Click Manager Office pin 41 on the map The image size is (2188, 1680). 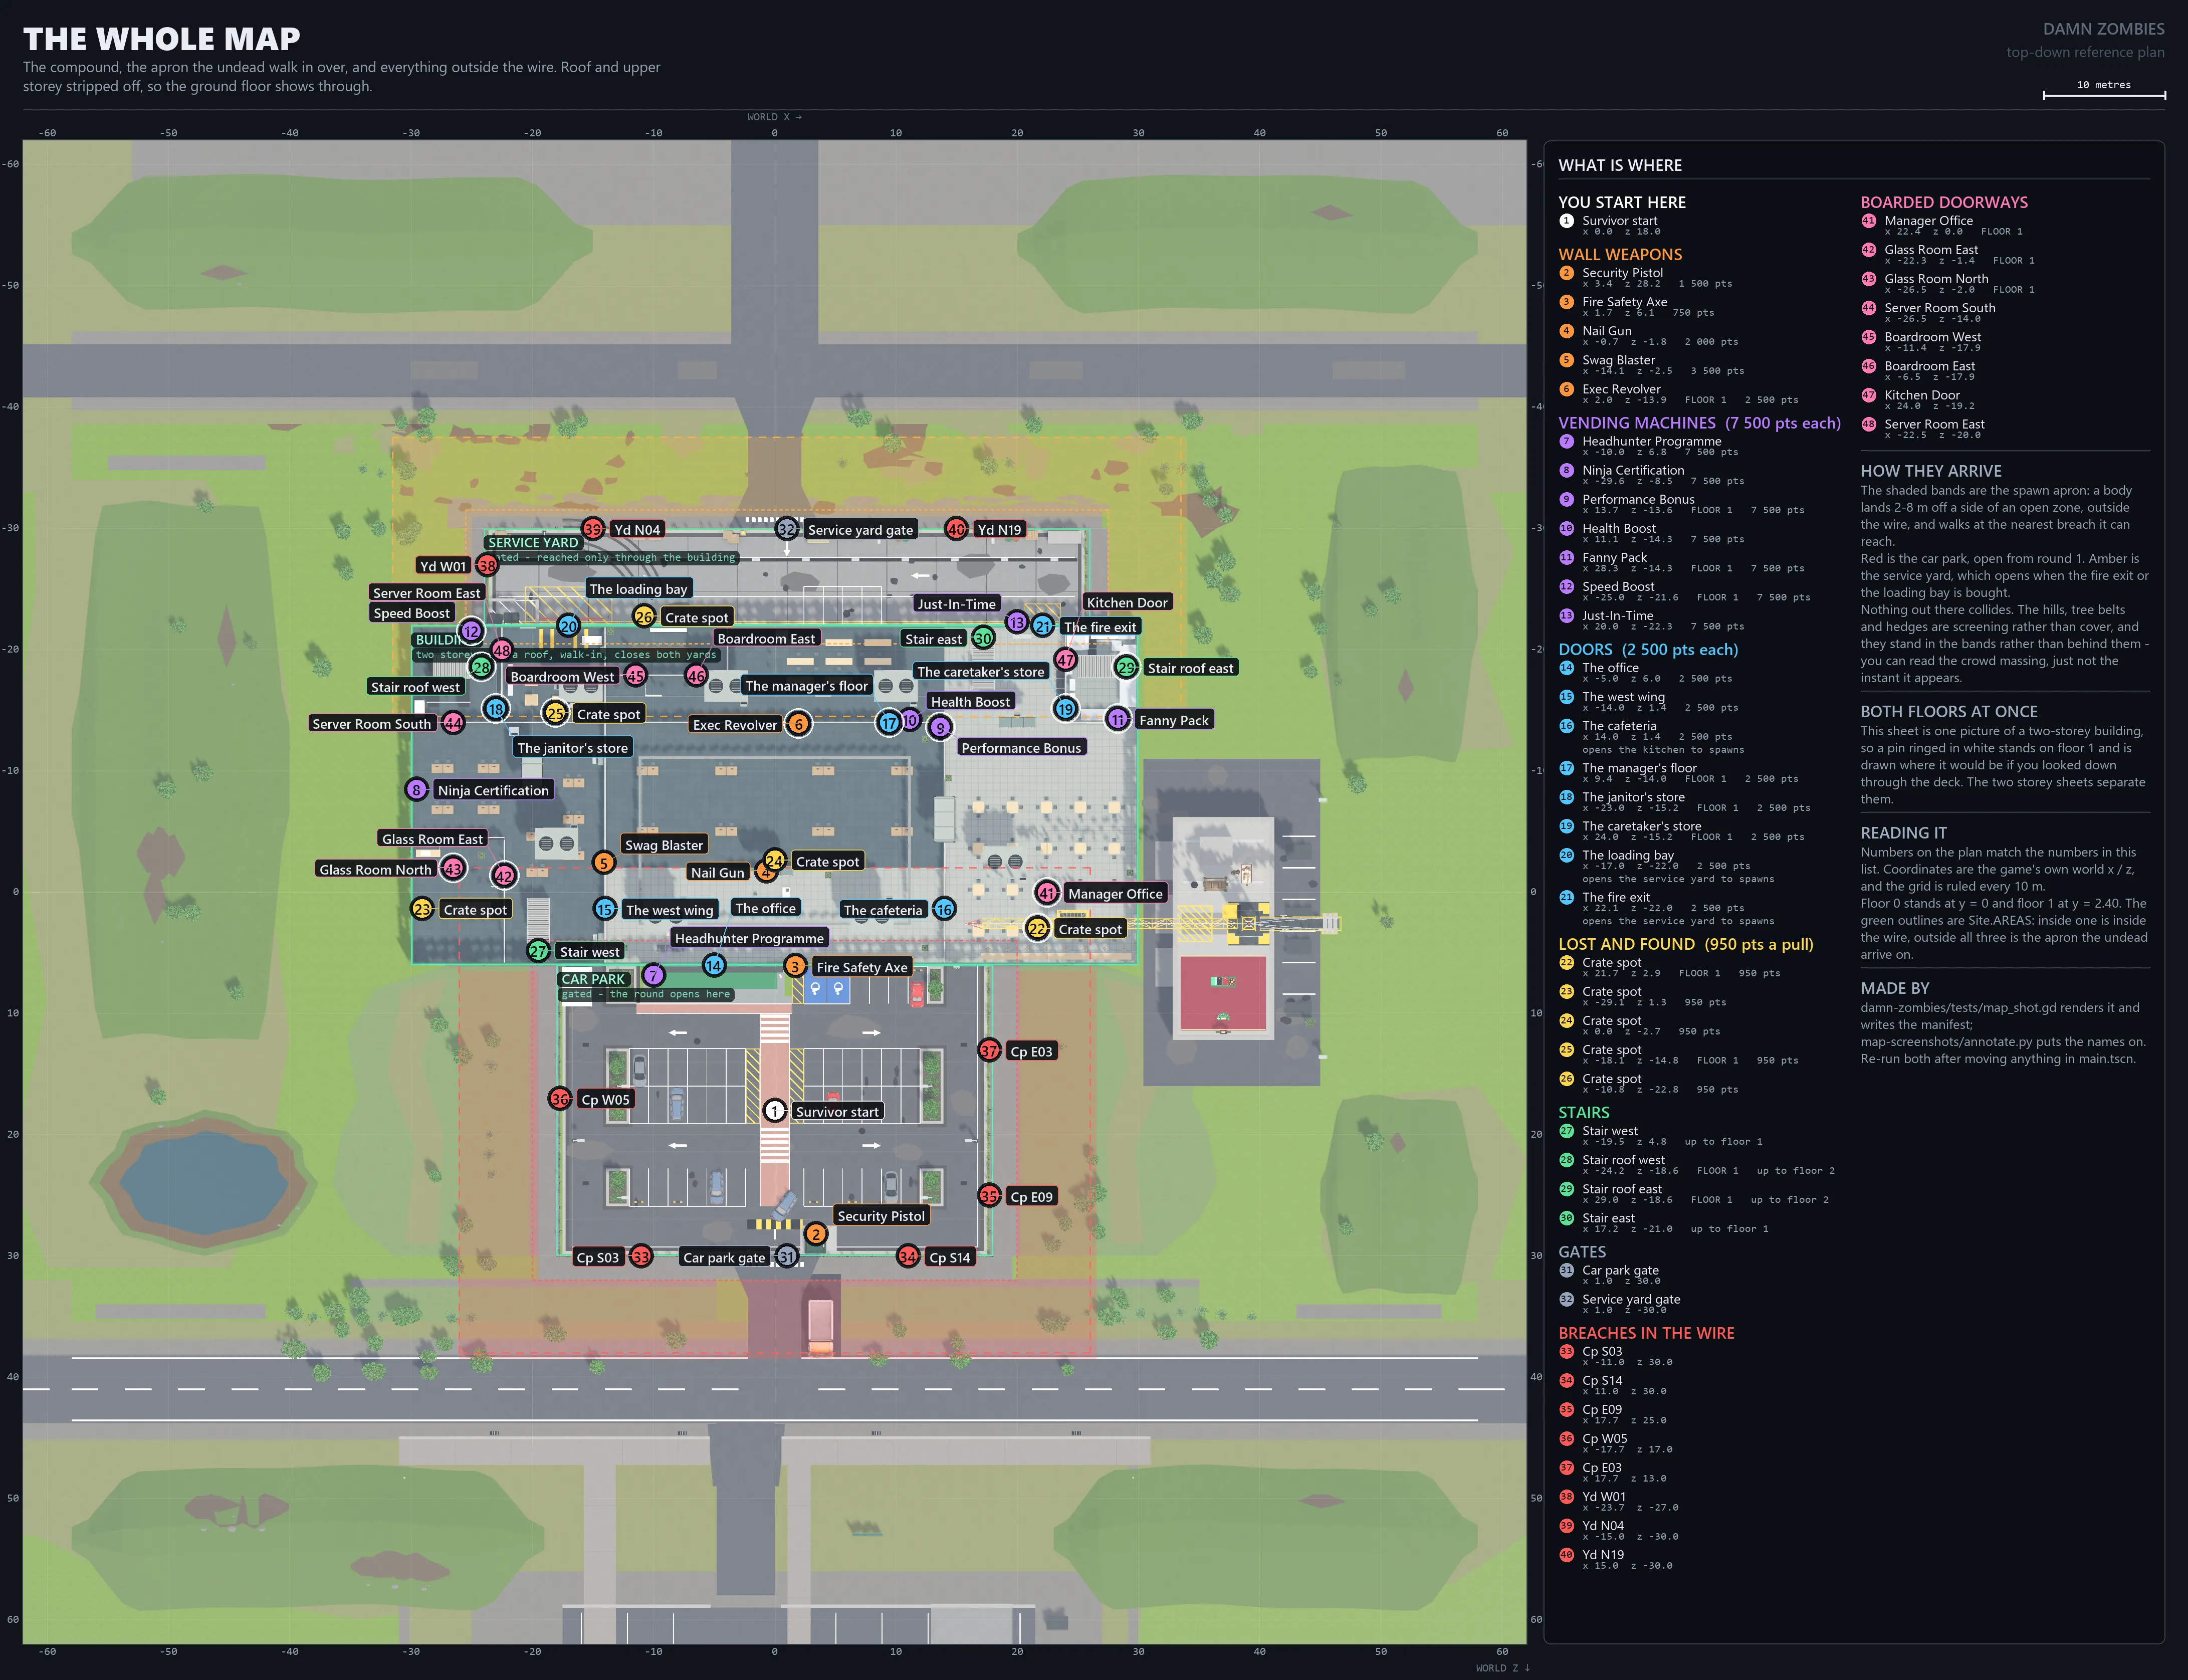click(1046, 892)
